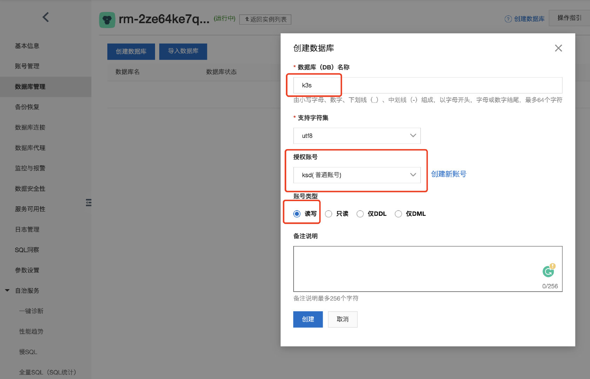The image size is (590, 379).
Task: Click the blue 创建数据库 button above the table
Action: click(x=131, y=52)
